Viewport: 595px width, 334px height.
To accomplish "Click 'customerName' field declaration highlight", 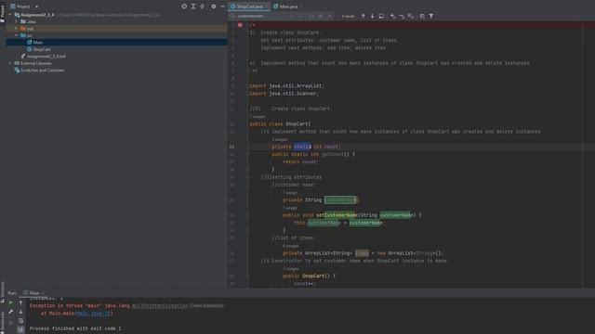I will tap(340, 200).
